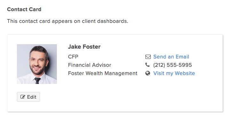Select the Jake Foster name heading
The image size is (231, 118).
[x=84, y=47]
